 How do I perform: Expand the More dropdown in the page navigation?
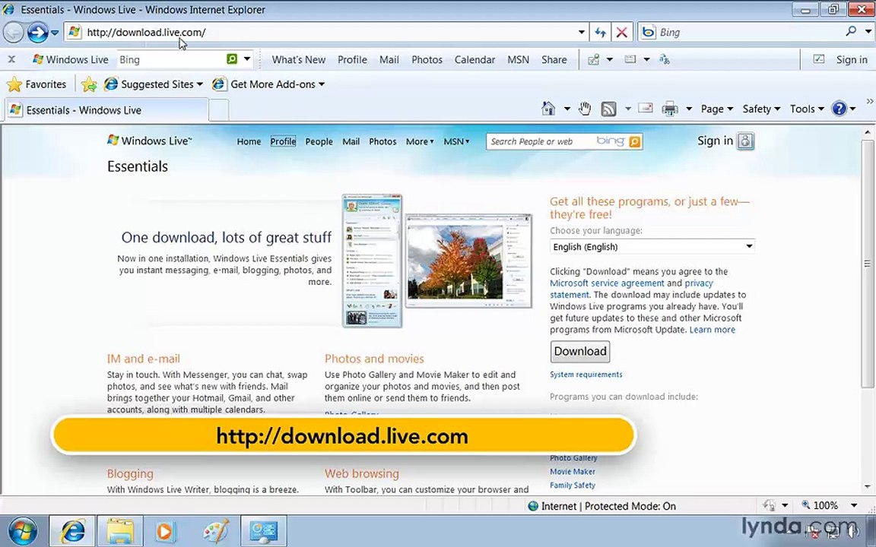420,142
